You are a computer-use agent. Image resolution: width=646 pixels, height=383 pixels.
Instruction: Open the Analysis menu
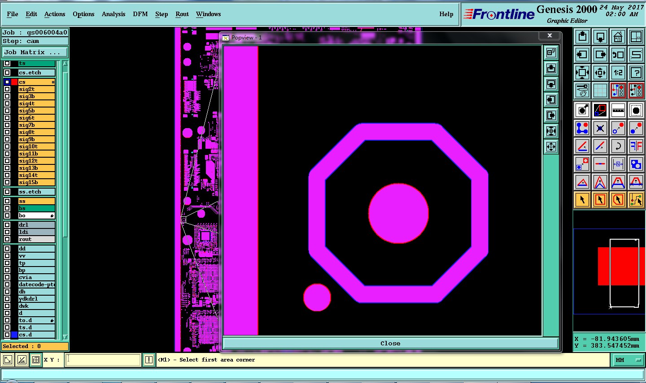point(113,14)
